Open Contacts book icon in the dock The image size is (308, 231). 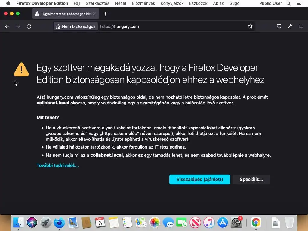tap(86, 223)
